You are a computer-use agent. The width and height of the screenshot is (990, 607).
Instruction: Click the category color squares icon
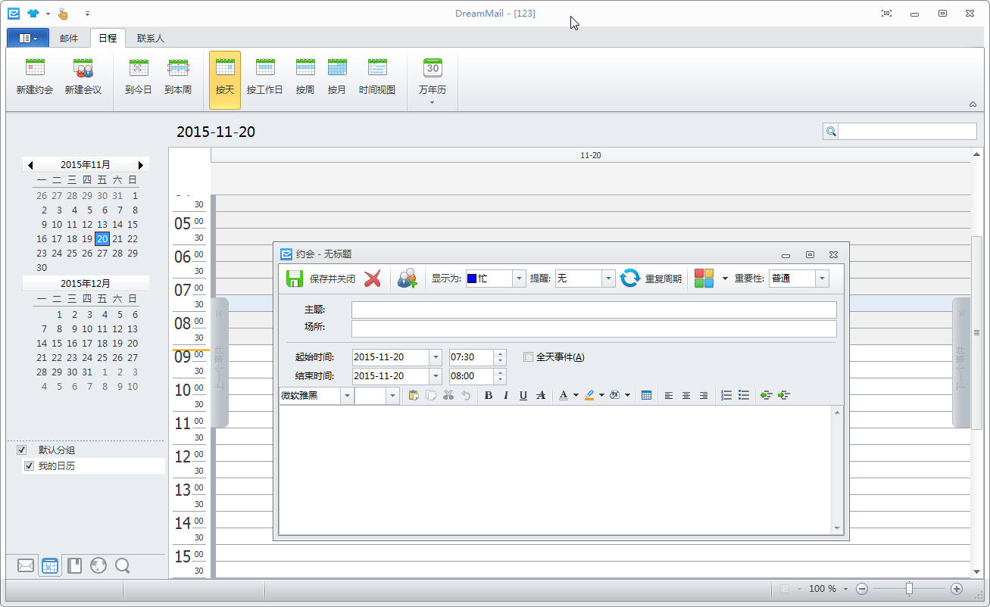(x=704, y=279)
